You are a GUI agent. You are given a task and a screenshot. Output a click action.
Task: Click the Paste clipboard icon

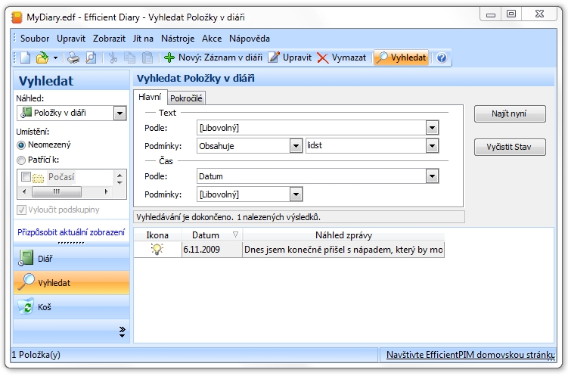click(147, 57)
